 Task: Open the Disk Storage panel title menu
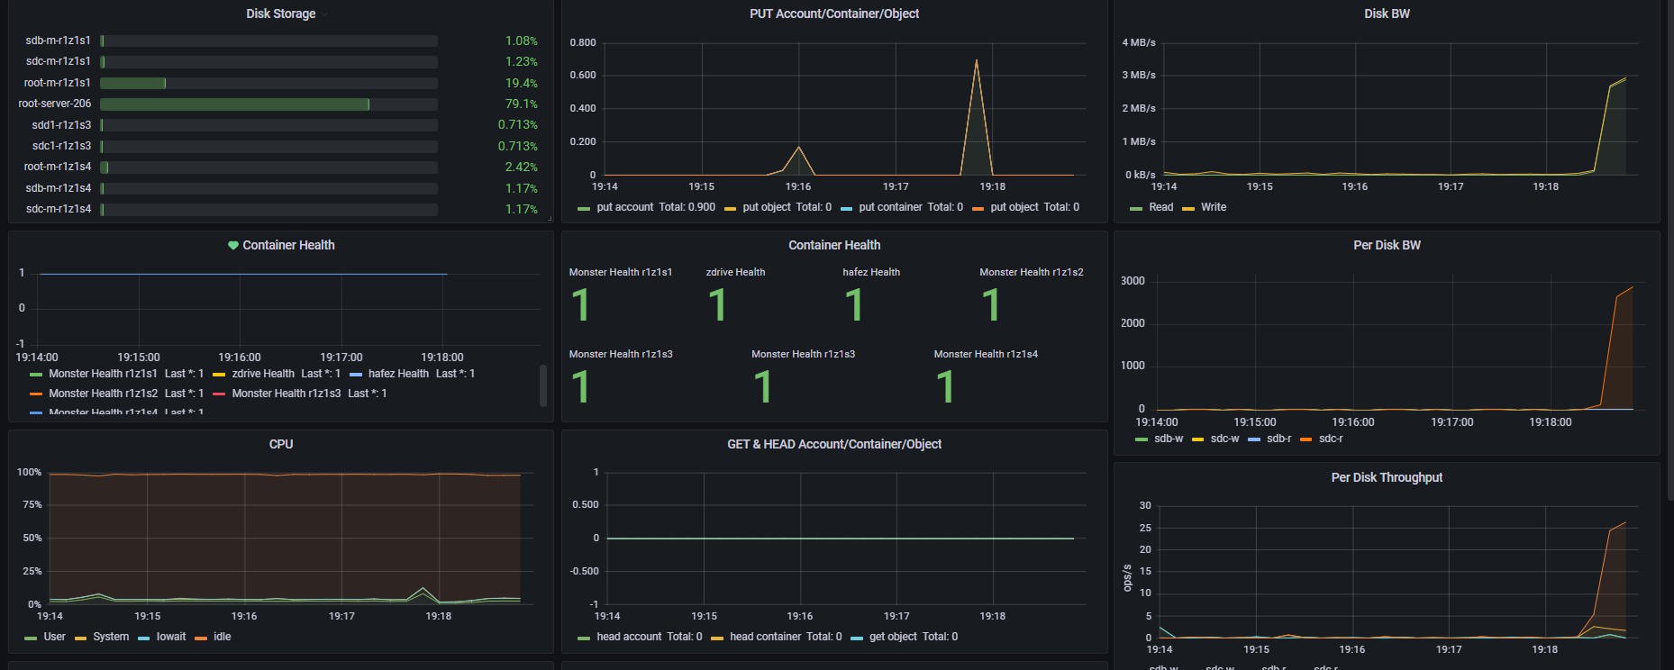(281, 14)
